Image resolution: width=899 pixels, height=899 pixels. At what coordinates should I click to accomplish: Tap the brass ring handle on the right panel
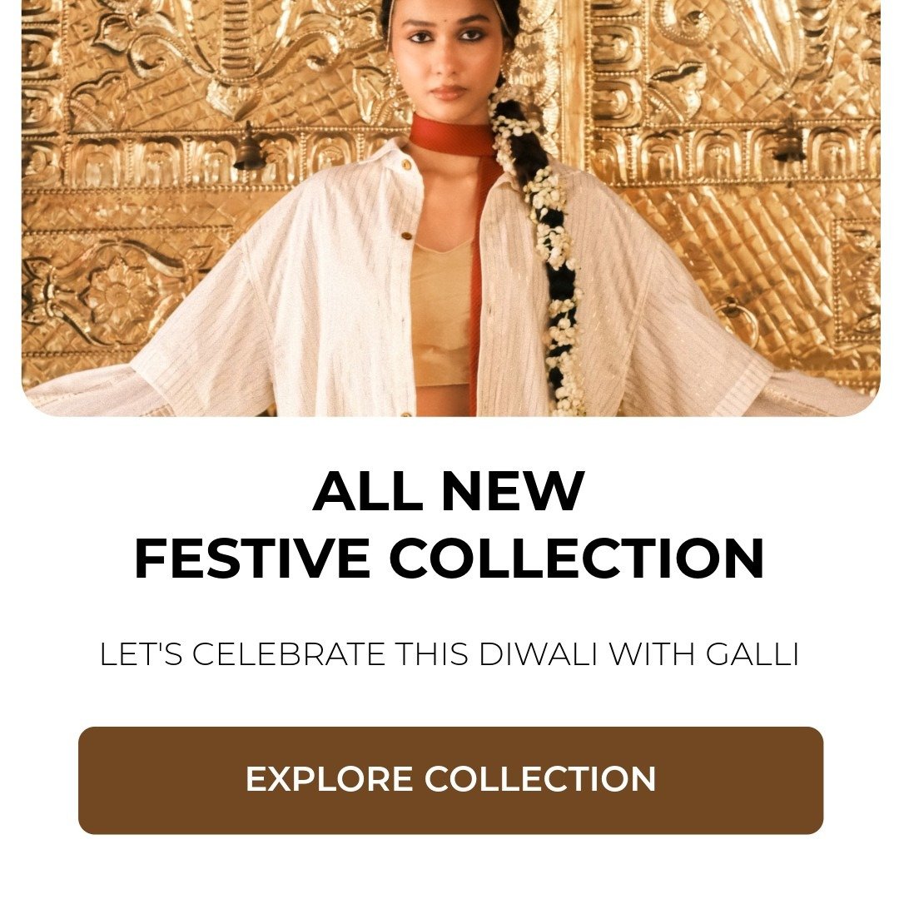pos(735,317)
